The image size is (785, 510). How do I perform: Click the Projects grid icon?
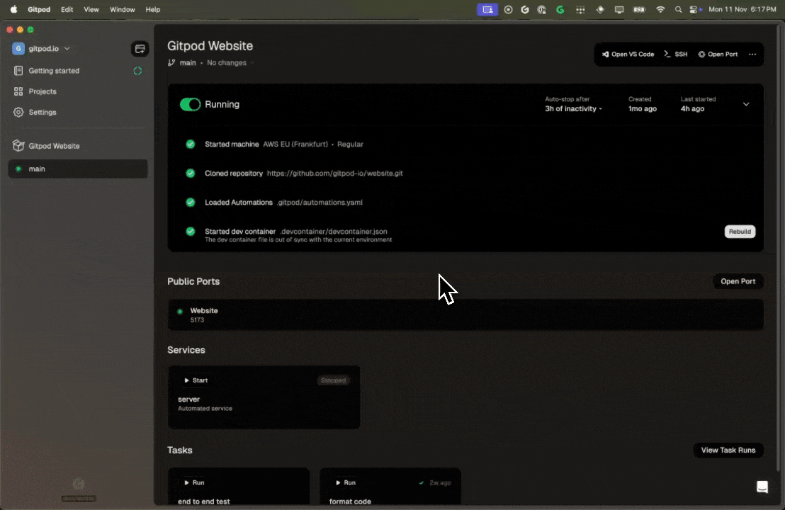click(18, 91)
